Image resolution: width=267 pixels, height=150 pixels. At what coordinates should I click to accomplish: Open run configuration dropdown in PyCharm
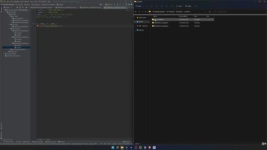(x=108, y=5)
